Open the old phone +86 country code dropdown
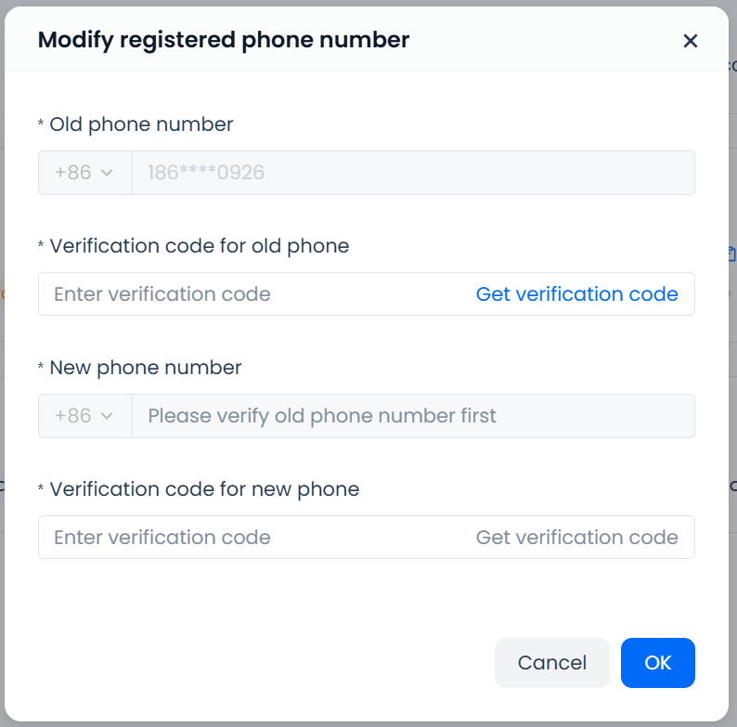The width and height of the screenshot is (737, 727). point(84,173)
